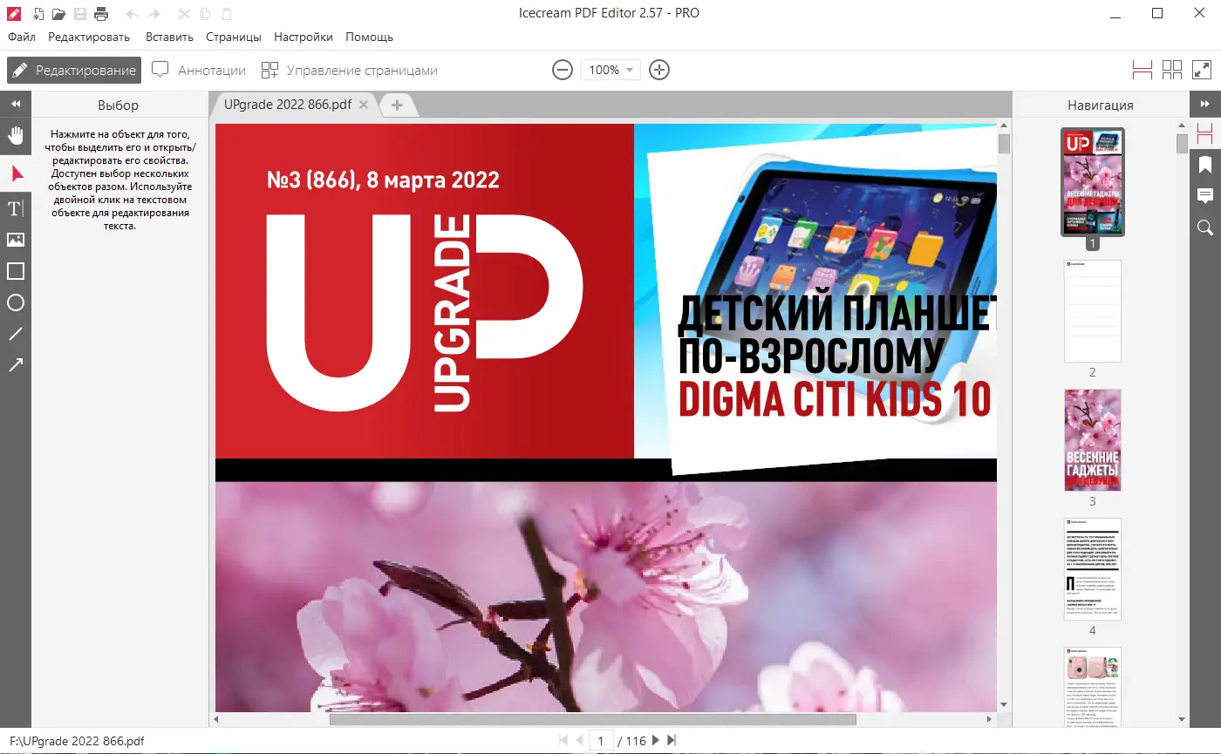
Task: Open the Bookmarks panel
Action: coord(1205,165)
